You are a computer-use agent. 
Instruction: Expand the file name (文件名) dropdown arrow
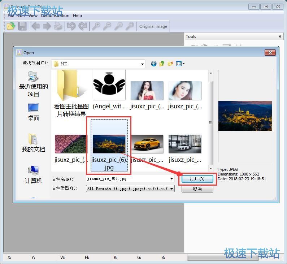tap(171, 179)
